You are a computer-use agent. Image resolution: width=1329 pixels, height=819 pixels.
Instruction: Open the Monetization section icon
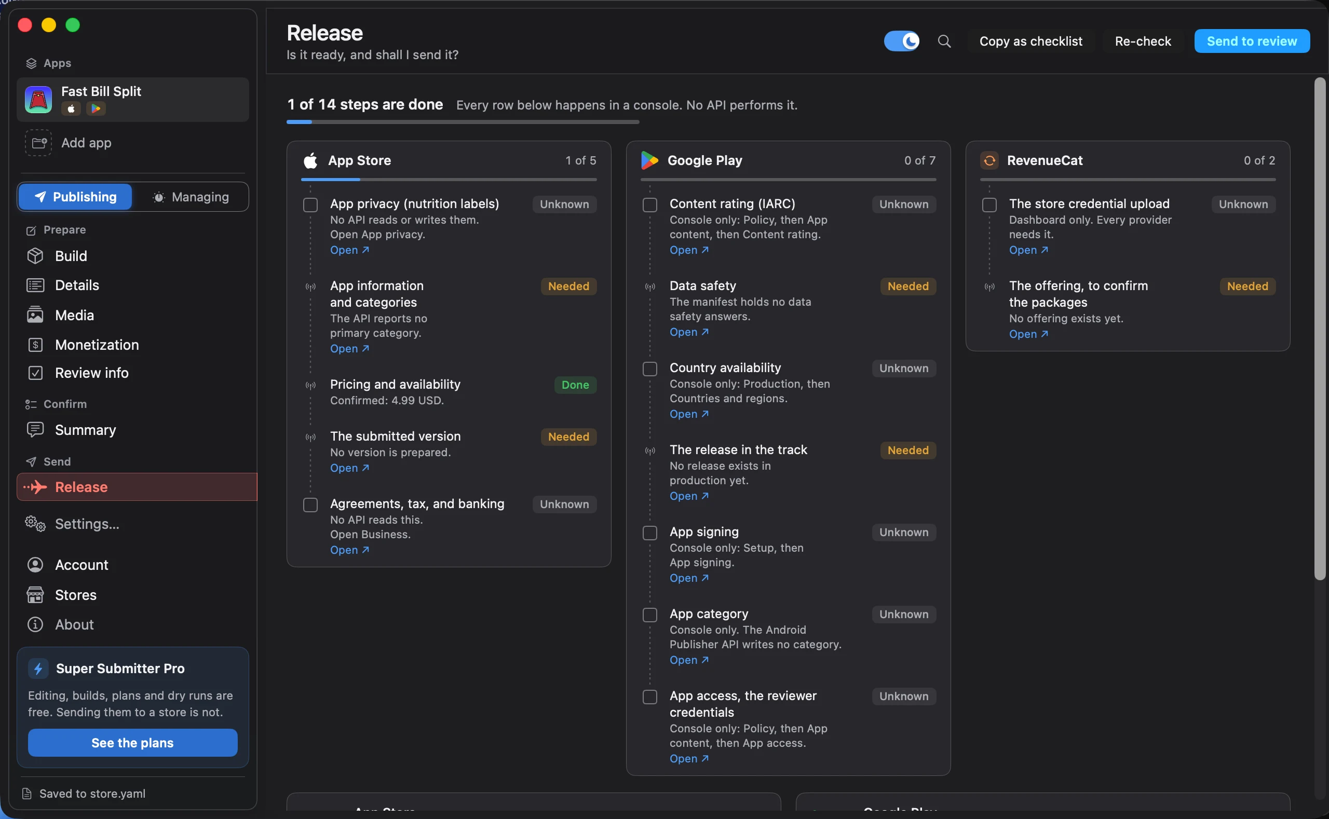tap(35, 345)
